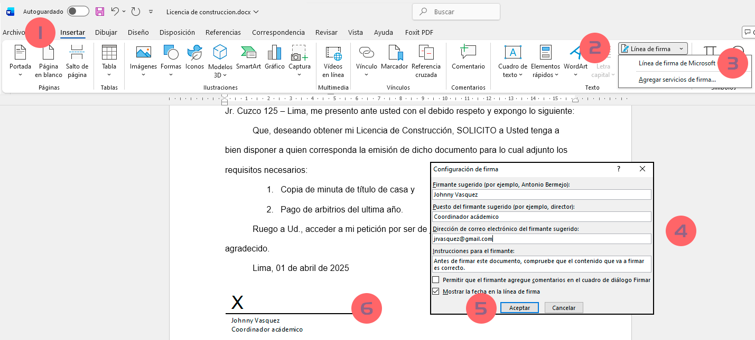The image size is (755, 340).
Task: Click the Firmante sugerido name field
Action: click(x=542, y=195)
